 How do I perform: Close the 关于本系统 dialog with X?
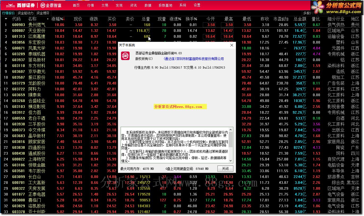[x=232, y=45]
